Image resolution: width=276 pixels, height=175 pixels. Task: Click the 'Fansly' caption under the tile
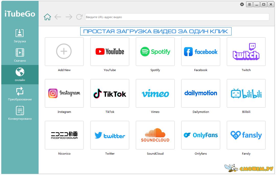(x=246, y=154)
